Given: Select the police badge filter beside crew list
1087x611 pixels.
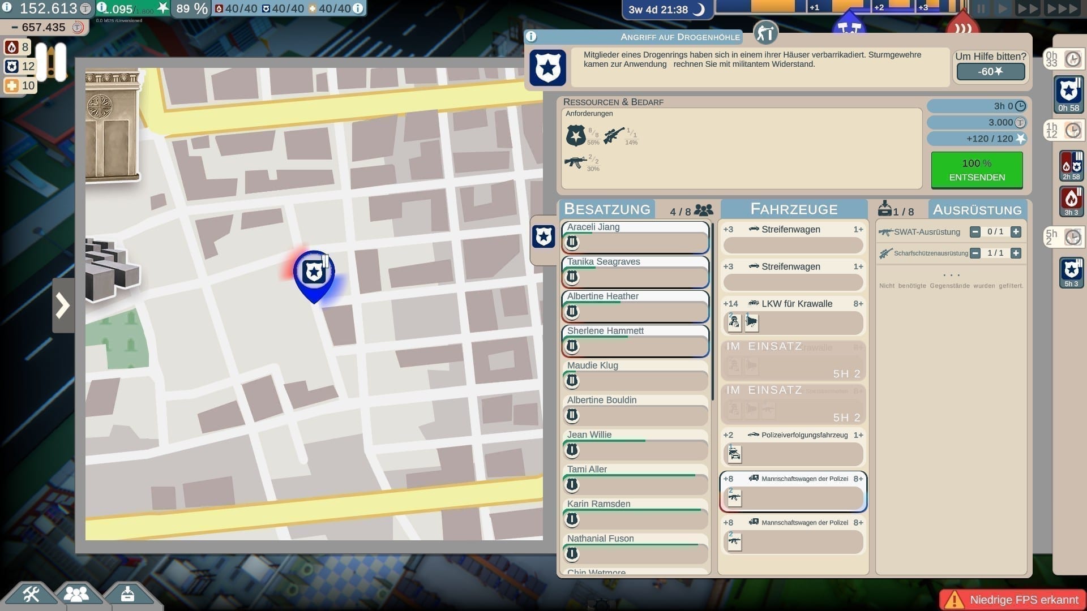Looking at the screenshot, I should point(543,236).
